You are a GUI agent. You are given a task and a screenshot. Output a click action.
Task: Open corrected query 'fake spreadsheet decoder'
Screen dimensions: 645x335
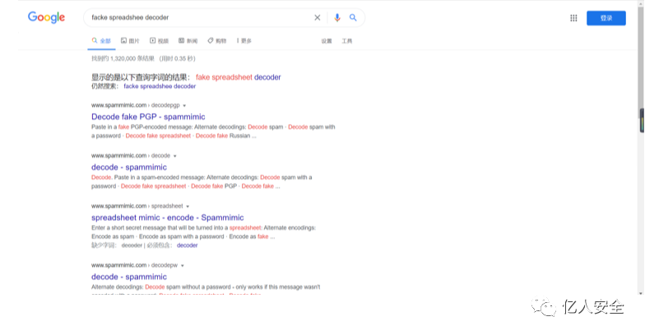(x=239, y=77)
